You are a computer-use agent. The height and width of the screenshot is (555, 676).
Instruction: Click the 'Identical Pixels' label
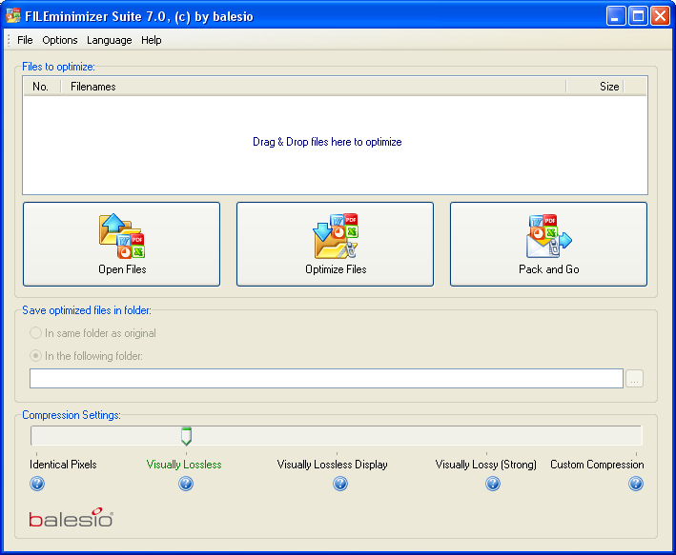click(63, 465)
